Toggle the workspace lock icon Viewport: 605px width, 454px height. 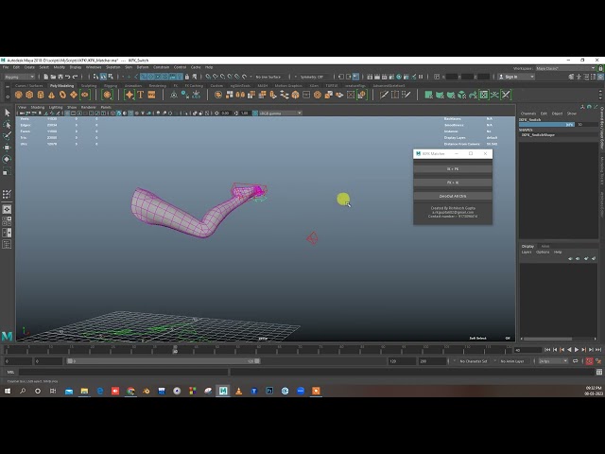601,68
